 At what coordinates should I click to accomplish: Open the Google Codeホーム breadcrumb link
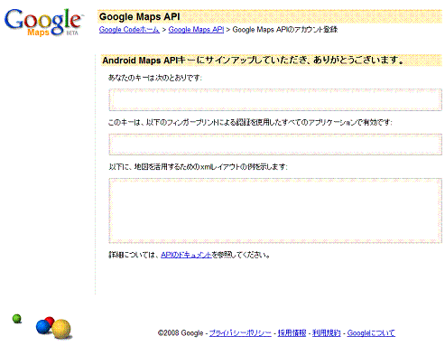[129, 30]
